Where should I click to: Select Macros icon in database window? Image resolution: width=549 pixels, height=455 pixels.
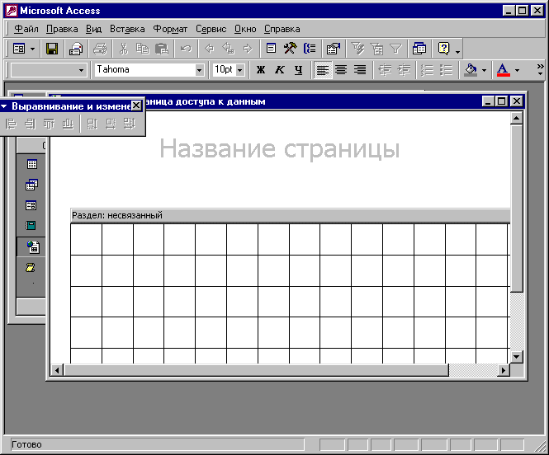pyautogui.click(x=31, y=267)
